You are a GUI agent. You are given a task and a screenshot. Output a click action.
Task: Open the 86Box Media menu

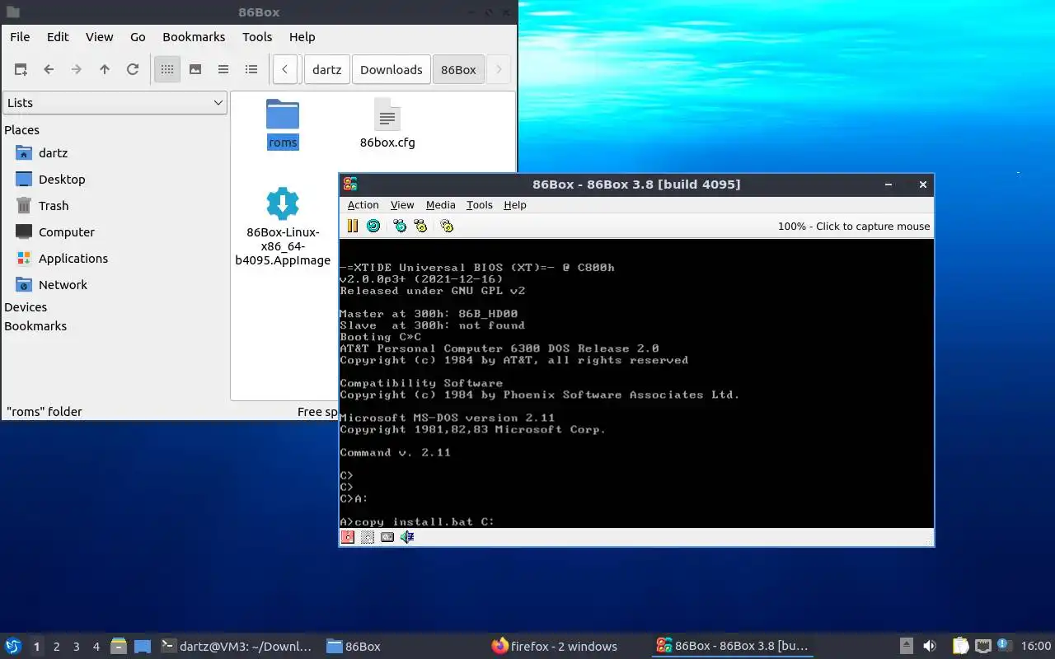tap(440, 205)
